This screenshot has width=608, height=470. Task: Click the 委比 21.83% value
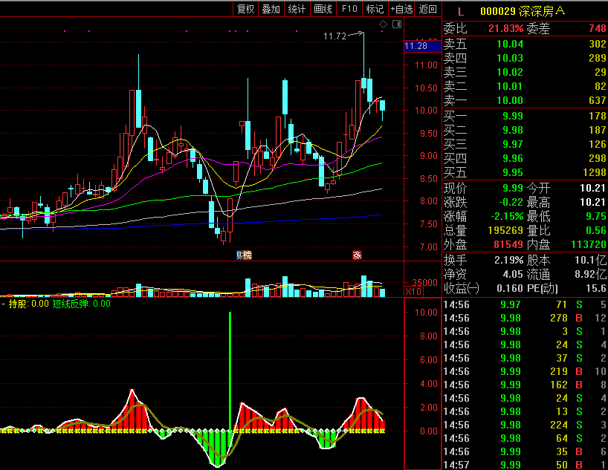(505, 28)
